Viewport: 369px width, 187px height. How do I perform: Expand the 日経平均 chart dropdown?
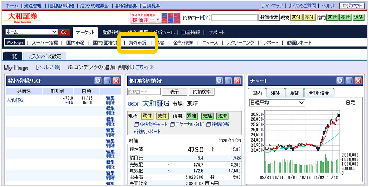tap(277, 102)
